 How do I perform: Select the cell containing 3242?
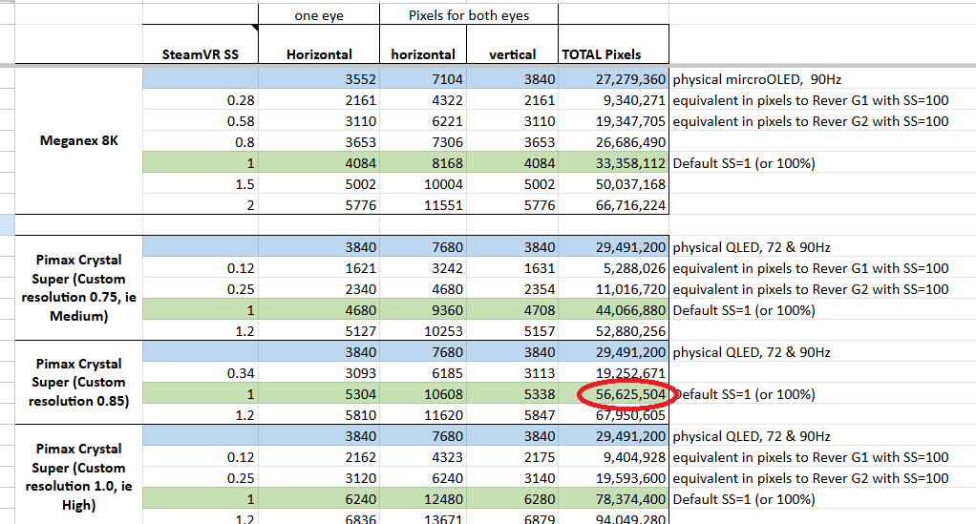(x=423, y=267)
